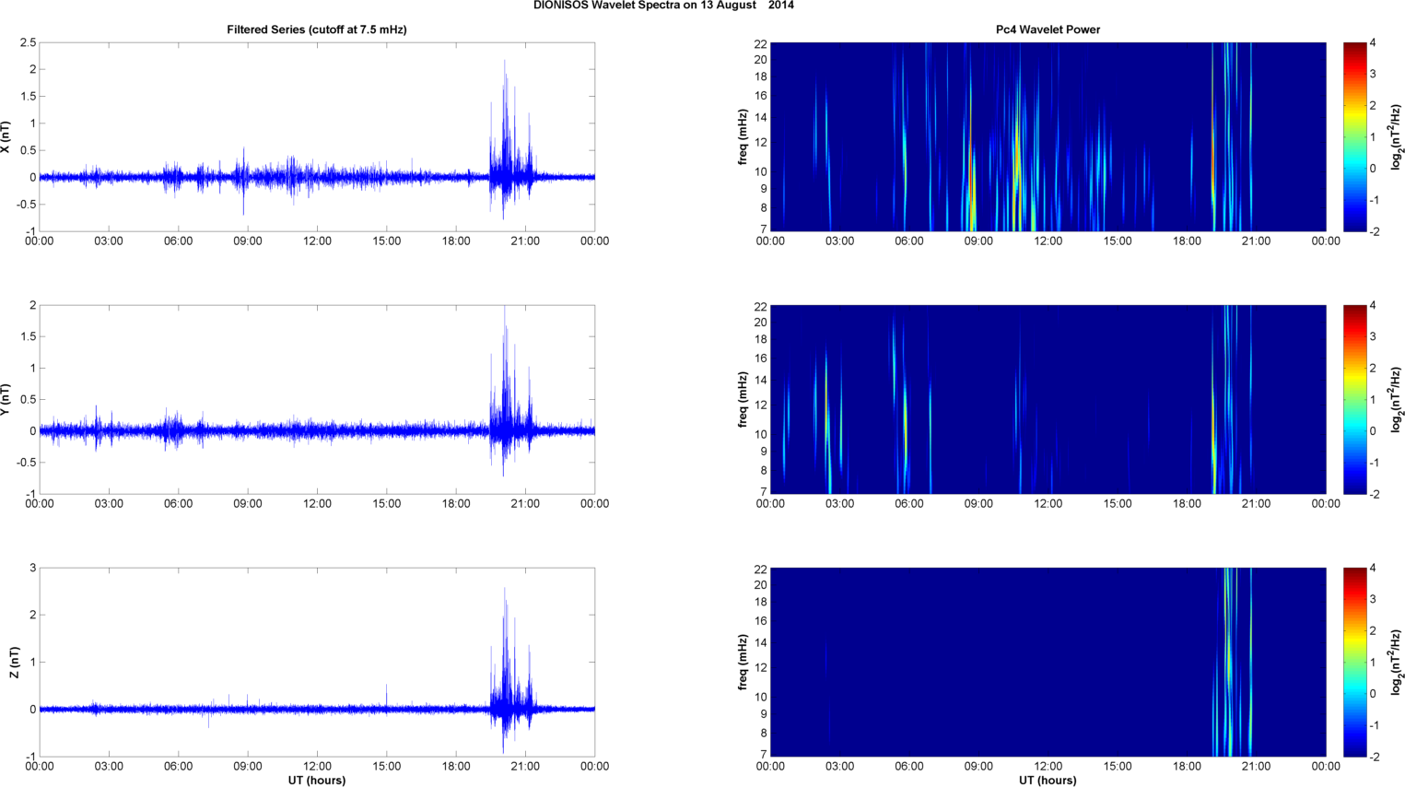
Task: Click the colorbar beside the Y spectrogram
Action: point(1354,399)
